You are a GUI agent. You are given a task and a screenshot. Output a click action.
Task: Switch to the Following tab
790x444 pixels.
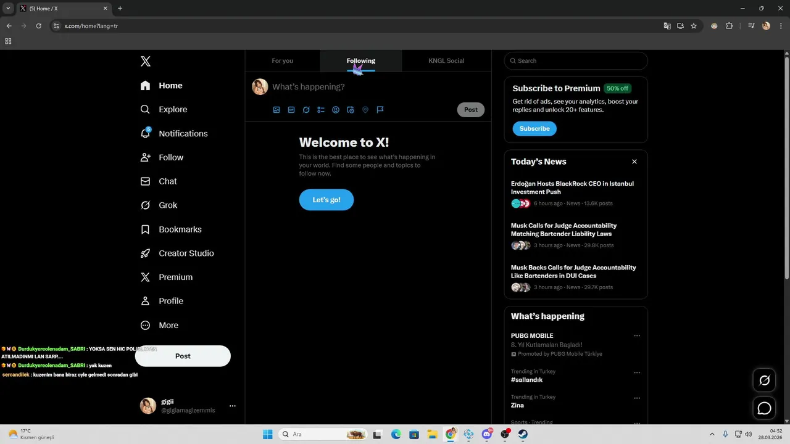(x=361, y=60)
